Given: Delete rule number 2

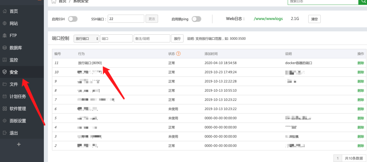Looking at the screenshot, I should pos(361,146).
